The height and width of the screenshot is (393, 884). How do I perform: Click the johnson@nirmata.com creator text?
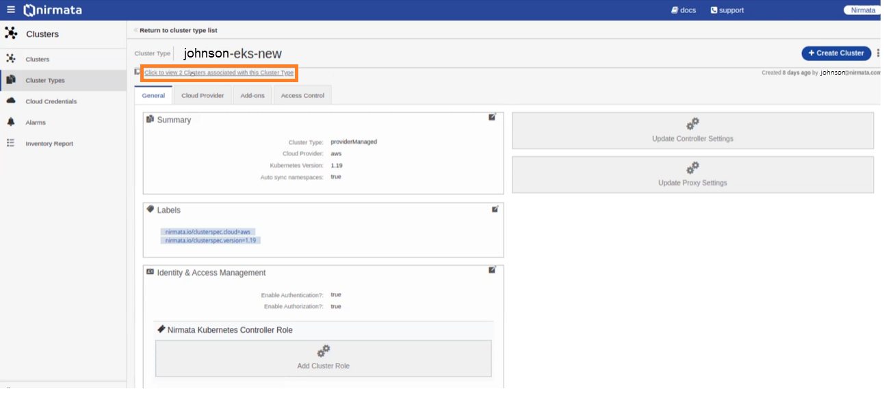pyautogui.click(x=850, y=73)
